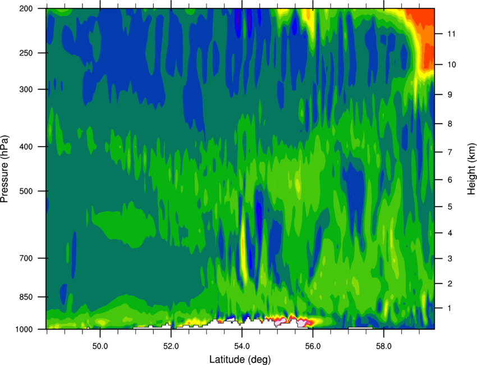Click the 58.0 latitude tick label
This screenshot has height=365, width=477.
pyautogui.click(x=384, y=346)
